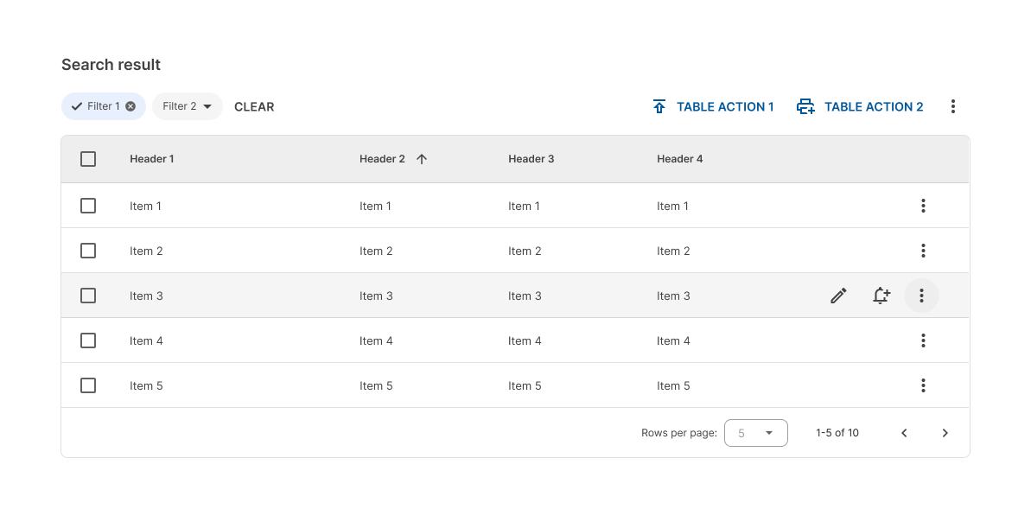Click the TABLE ACTION 2 button
Viewport: 1031px width, 509px height.
coord(860,107)
